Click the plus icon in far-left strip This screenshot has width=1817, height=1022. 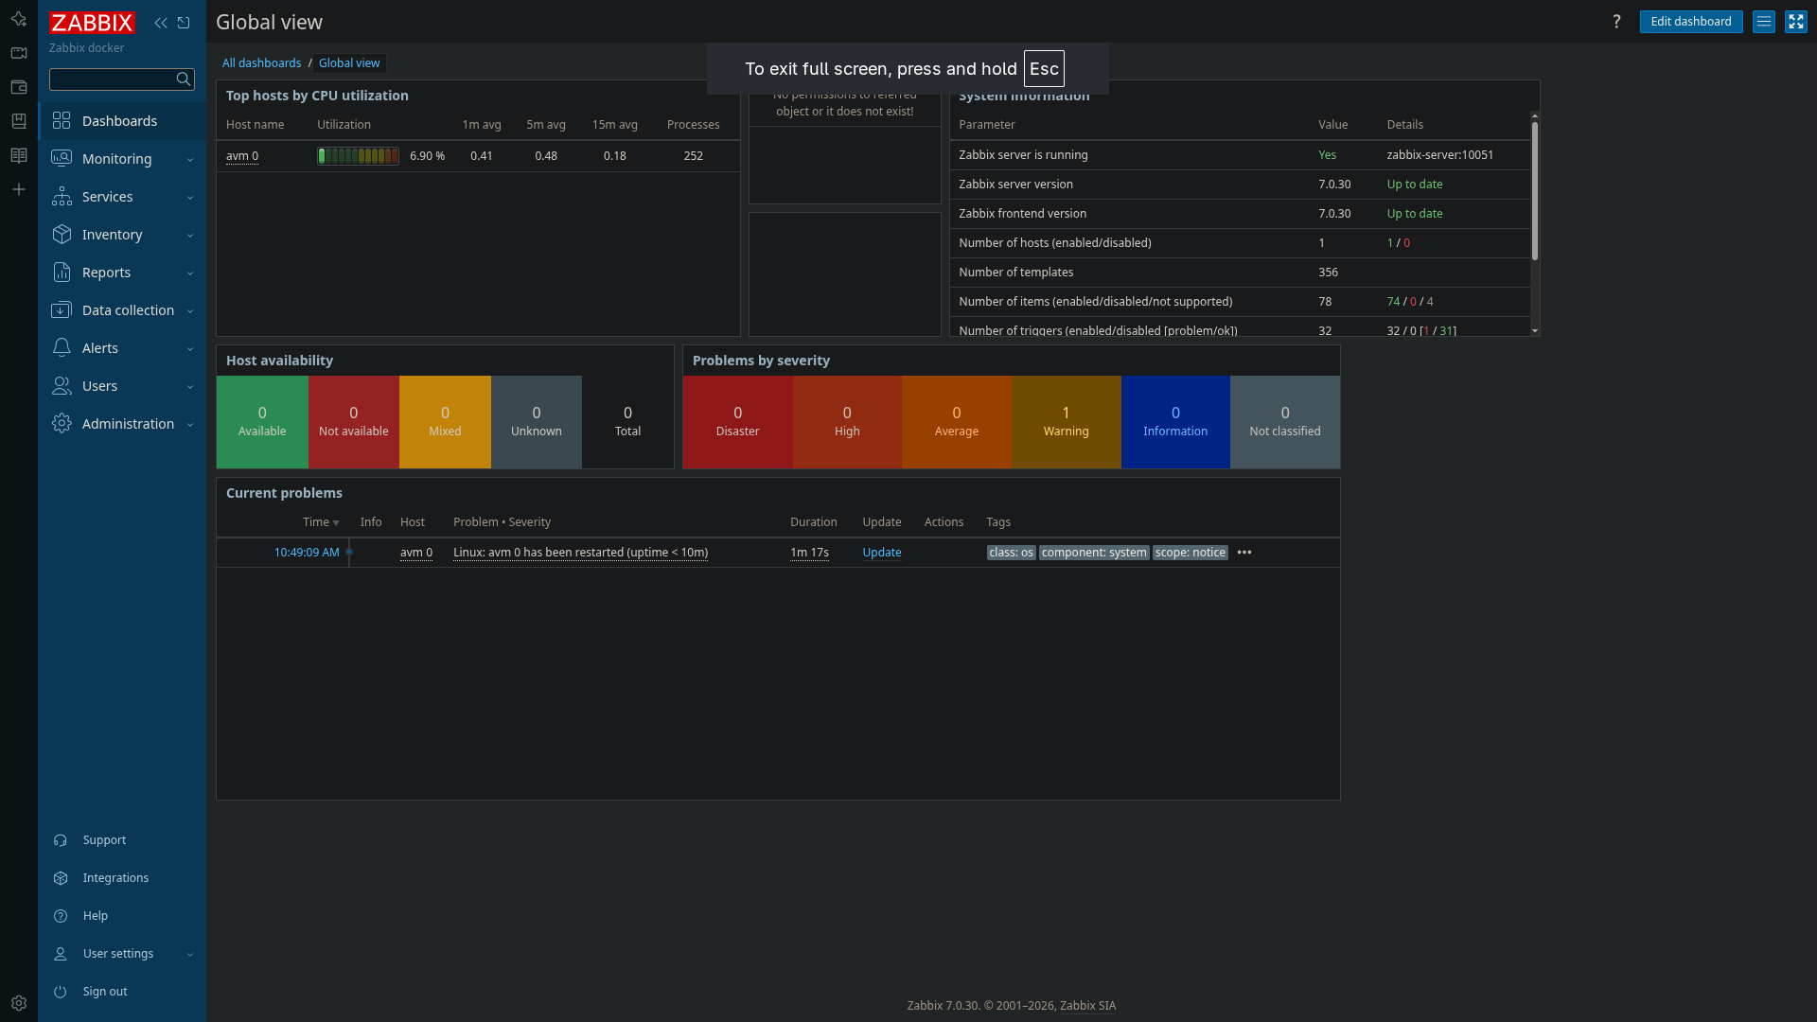(x=18, y=190)
